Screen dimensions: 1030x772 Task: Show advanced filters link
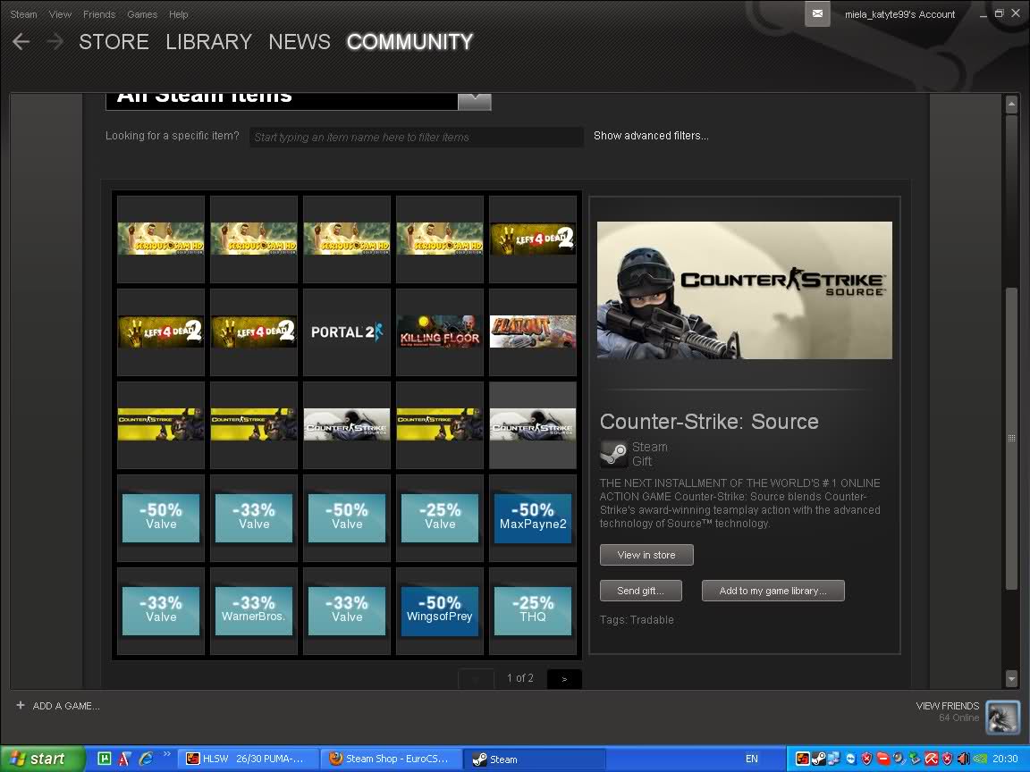651,136
